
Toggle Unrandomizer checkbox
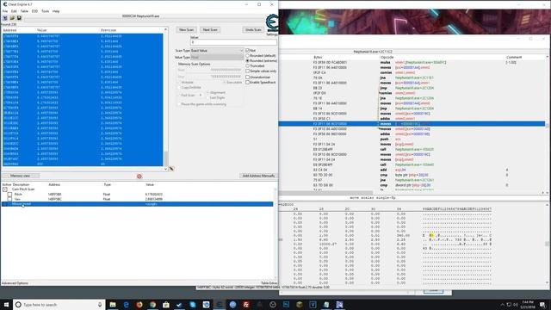pos(248,77)
